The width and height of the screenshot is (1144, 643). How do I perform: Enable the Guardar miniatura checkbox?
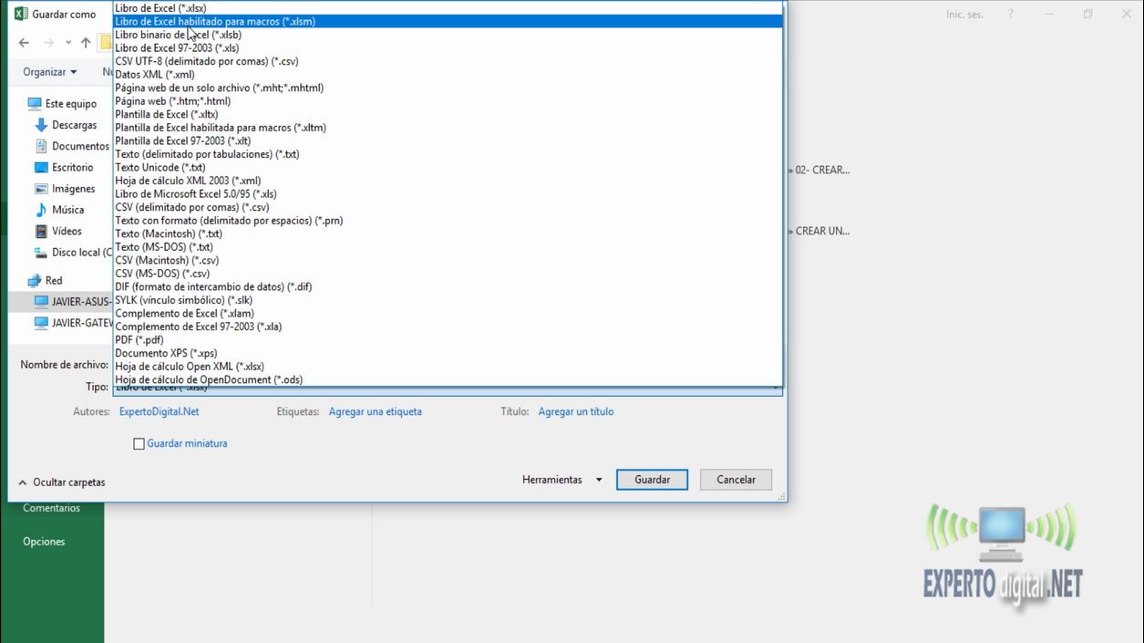[139, 444]
